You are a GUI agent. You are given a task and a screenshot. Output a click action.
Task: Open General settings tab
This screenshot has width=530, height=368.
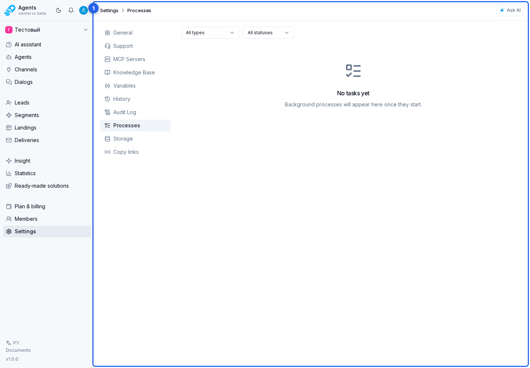coord(135,33)
